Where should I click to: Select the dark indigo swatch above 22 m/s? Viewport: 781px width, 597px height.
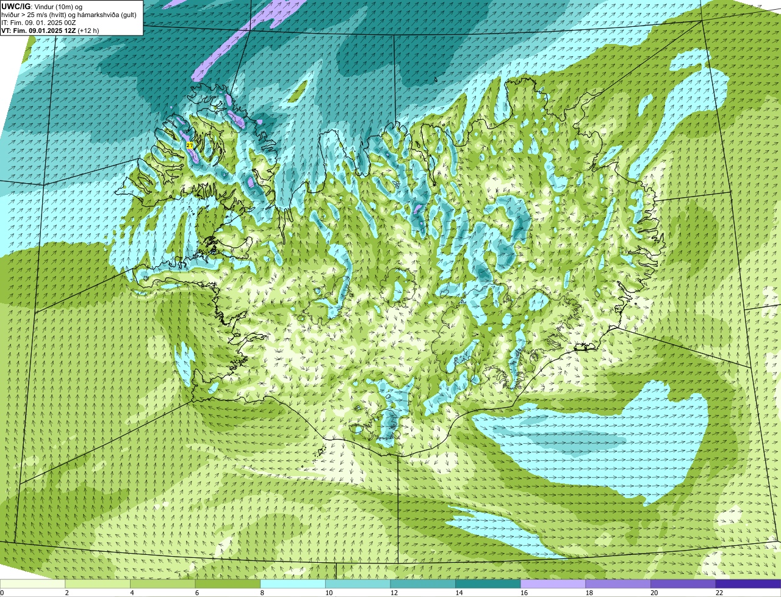pyautogui.click(x=749, y=584)
